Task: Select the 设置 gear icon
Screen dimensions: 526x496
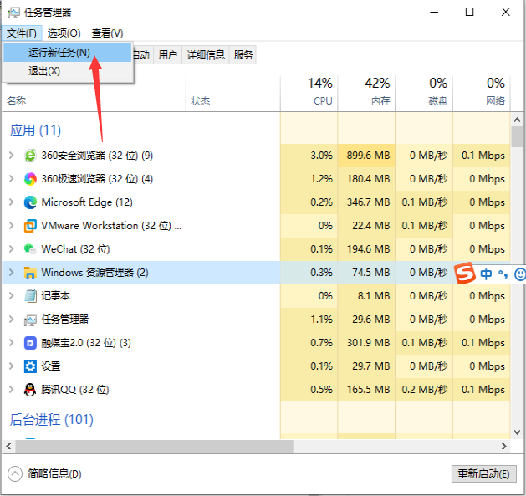Action: click(30, 366)
